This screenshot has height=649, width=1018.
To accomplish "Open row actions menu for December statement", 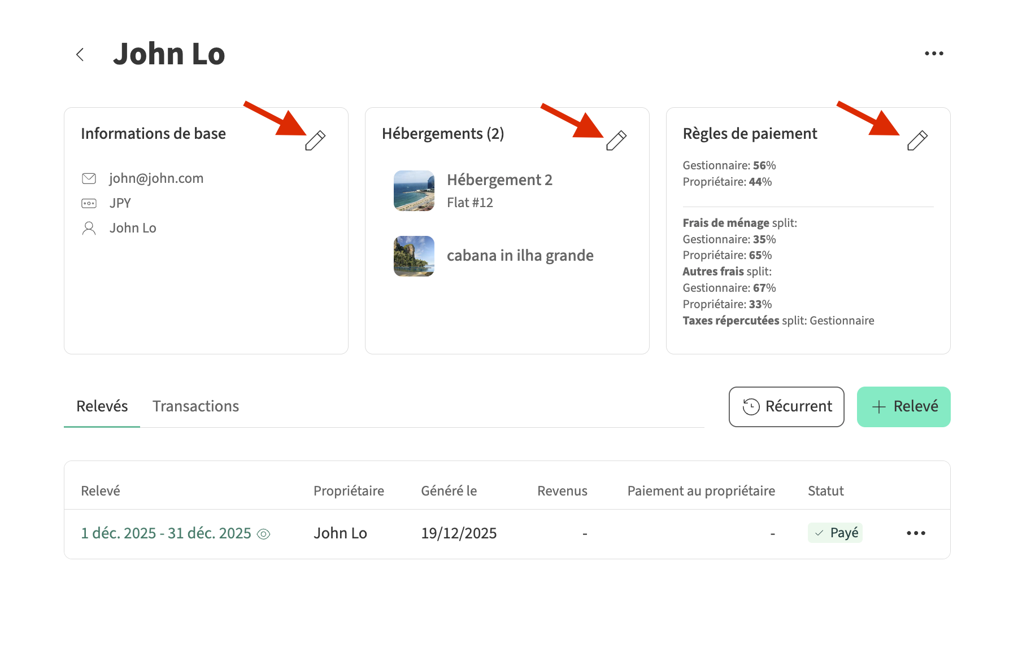I will pos(916,533).
